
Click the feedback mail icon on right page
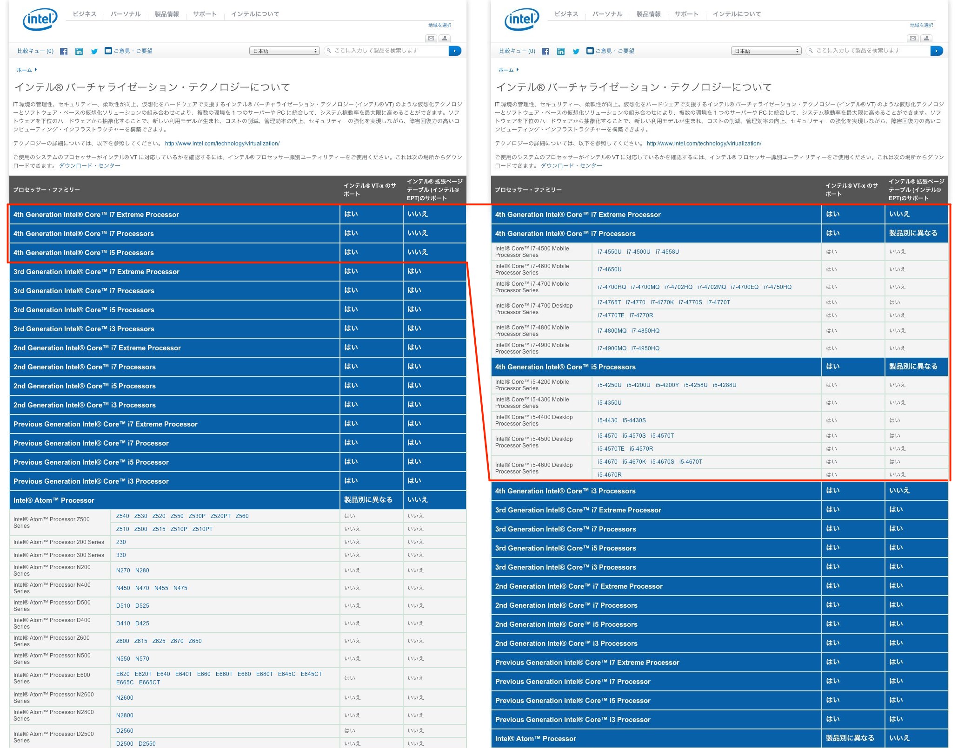coord(590,51)
